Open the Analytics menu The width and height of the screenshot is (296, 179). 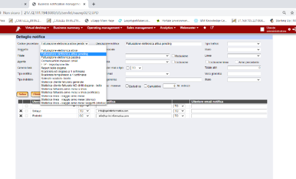[167, 28]
